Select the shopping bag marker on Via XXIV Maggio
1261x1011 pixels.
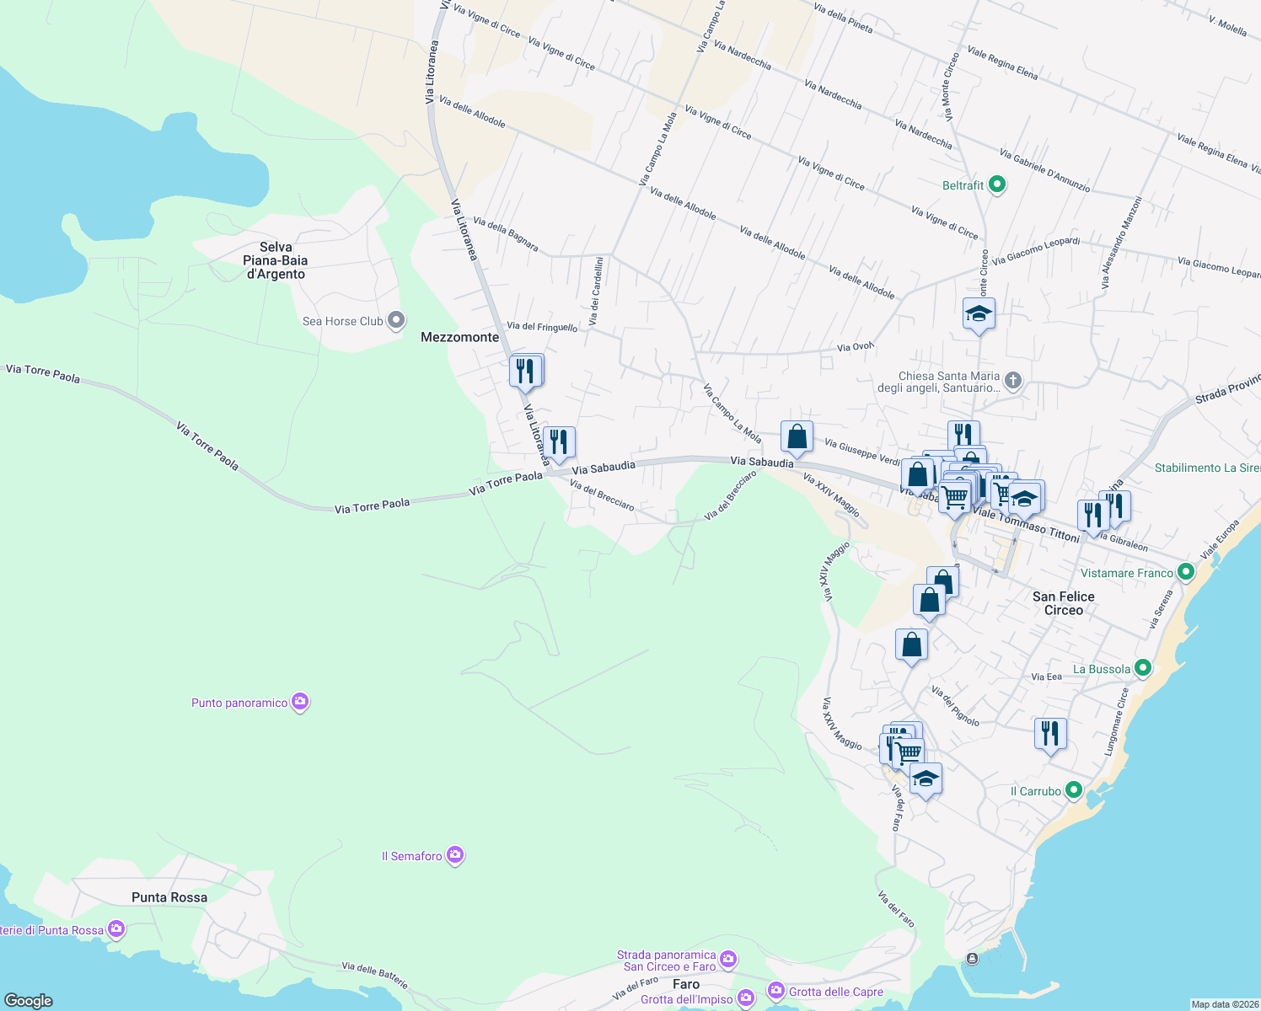[x=911, y=645]
